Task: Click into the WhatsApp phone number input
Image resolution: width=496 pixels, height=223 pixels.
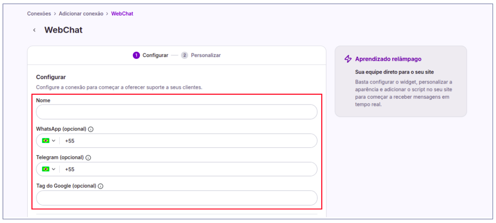Action: click(189, 141)
